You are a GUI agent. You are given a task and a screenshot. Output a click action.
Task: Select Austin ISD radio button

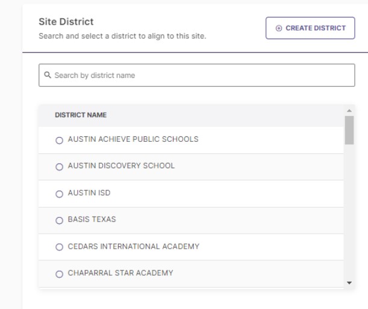[x=60, y=194]
